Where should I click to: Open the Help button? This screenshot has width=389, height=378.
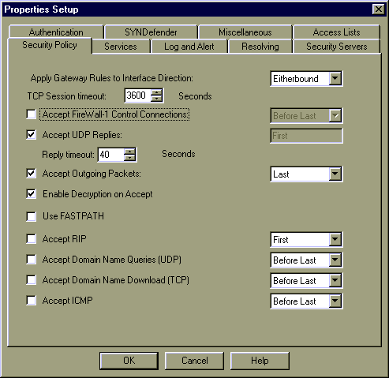[x=260, y=361]
